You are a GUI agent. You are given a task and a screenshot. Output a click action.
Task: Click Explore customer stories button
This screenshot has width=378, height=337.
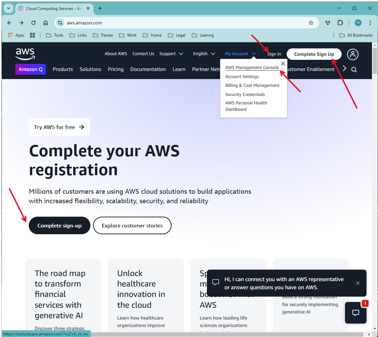pyautogui.click(x=132, y=225)
